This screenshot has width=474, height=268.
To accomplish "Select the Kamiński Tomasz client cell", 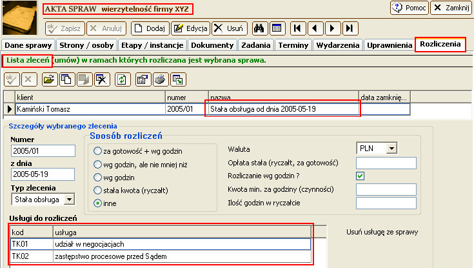I will 90,109.
